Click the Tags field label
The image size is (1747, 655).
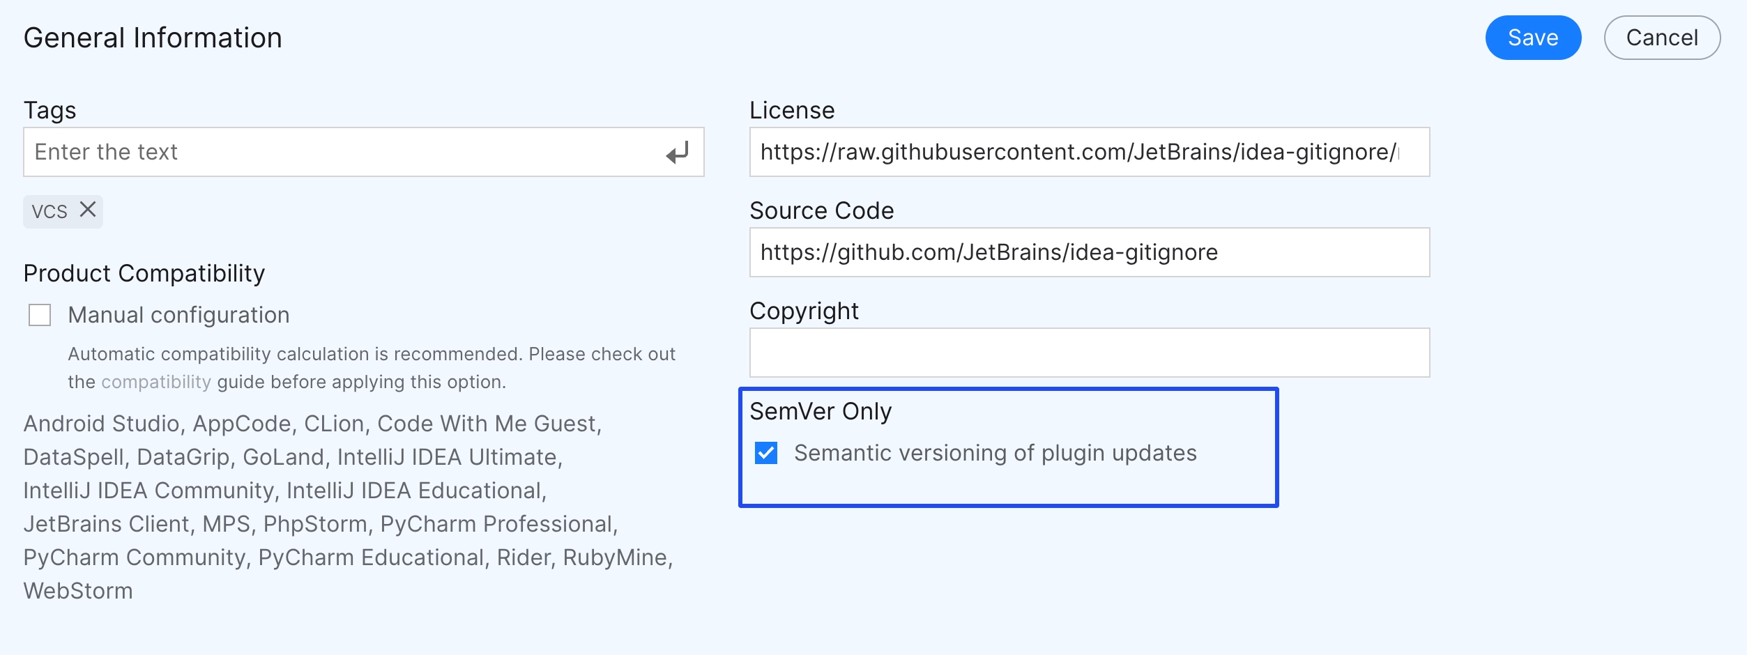tap(49, 110)
